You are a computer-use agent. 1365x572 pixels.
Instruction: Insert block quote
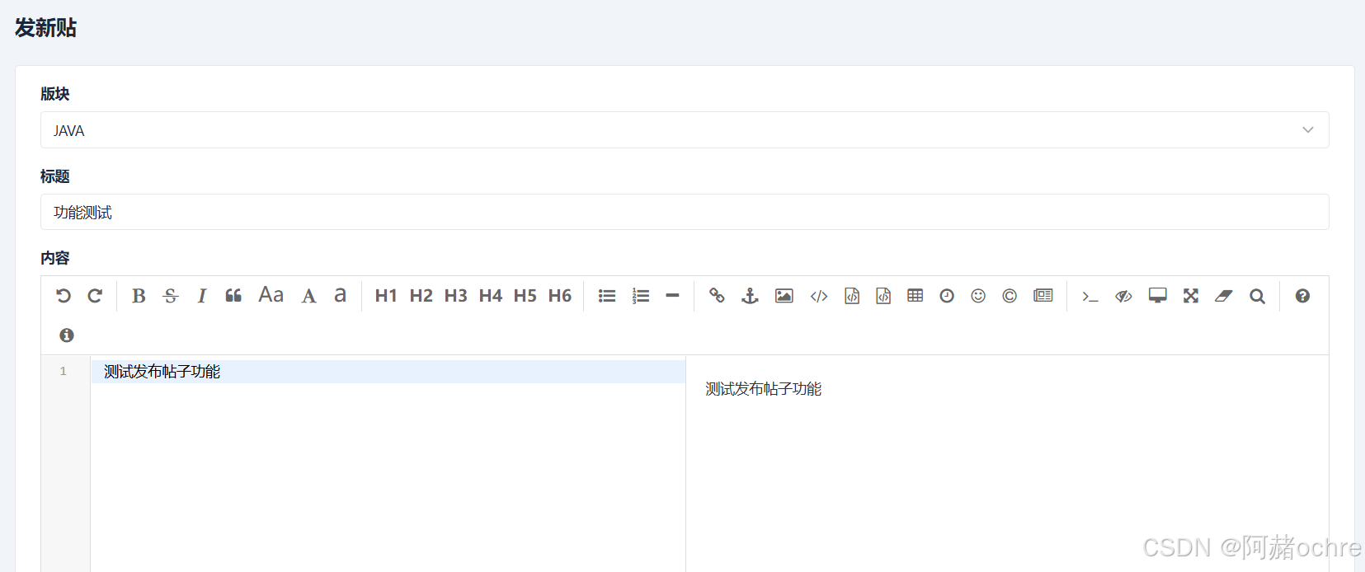click(233, 296)
